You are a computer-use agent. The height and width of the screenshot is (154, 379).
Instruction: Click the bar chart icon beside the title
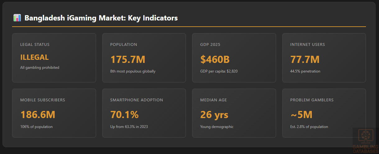click(17, 18)
